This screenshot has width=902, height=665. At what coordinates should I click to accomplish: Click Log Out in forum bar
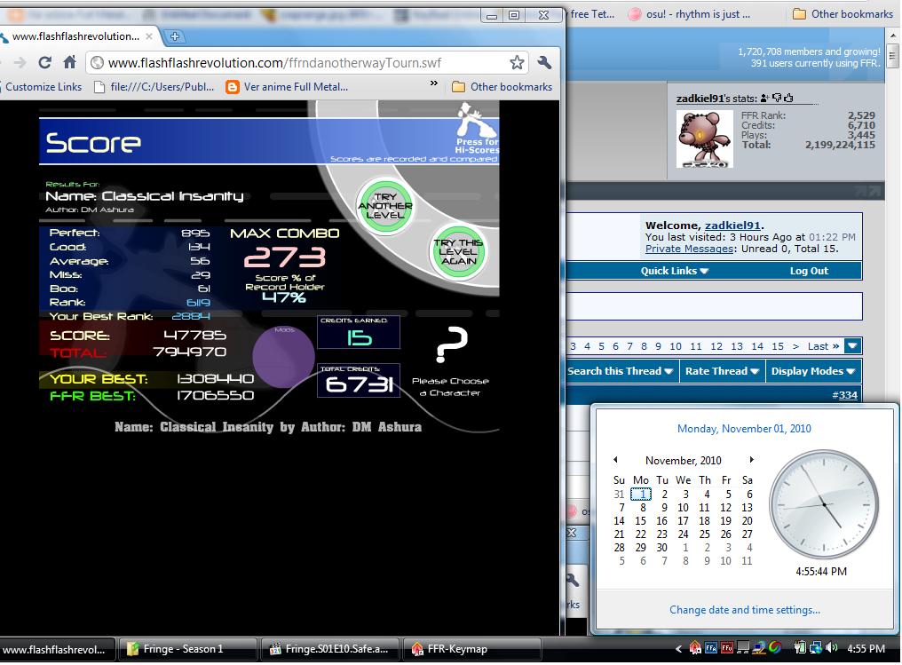[809, 271]
